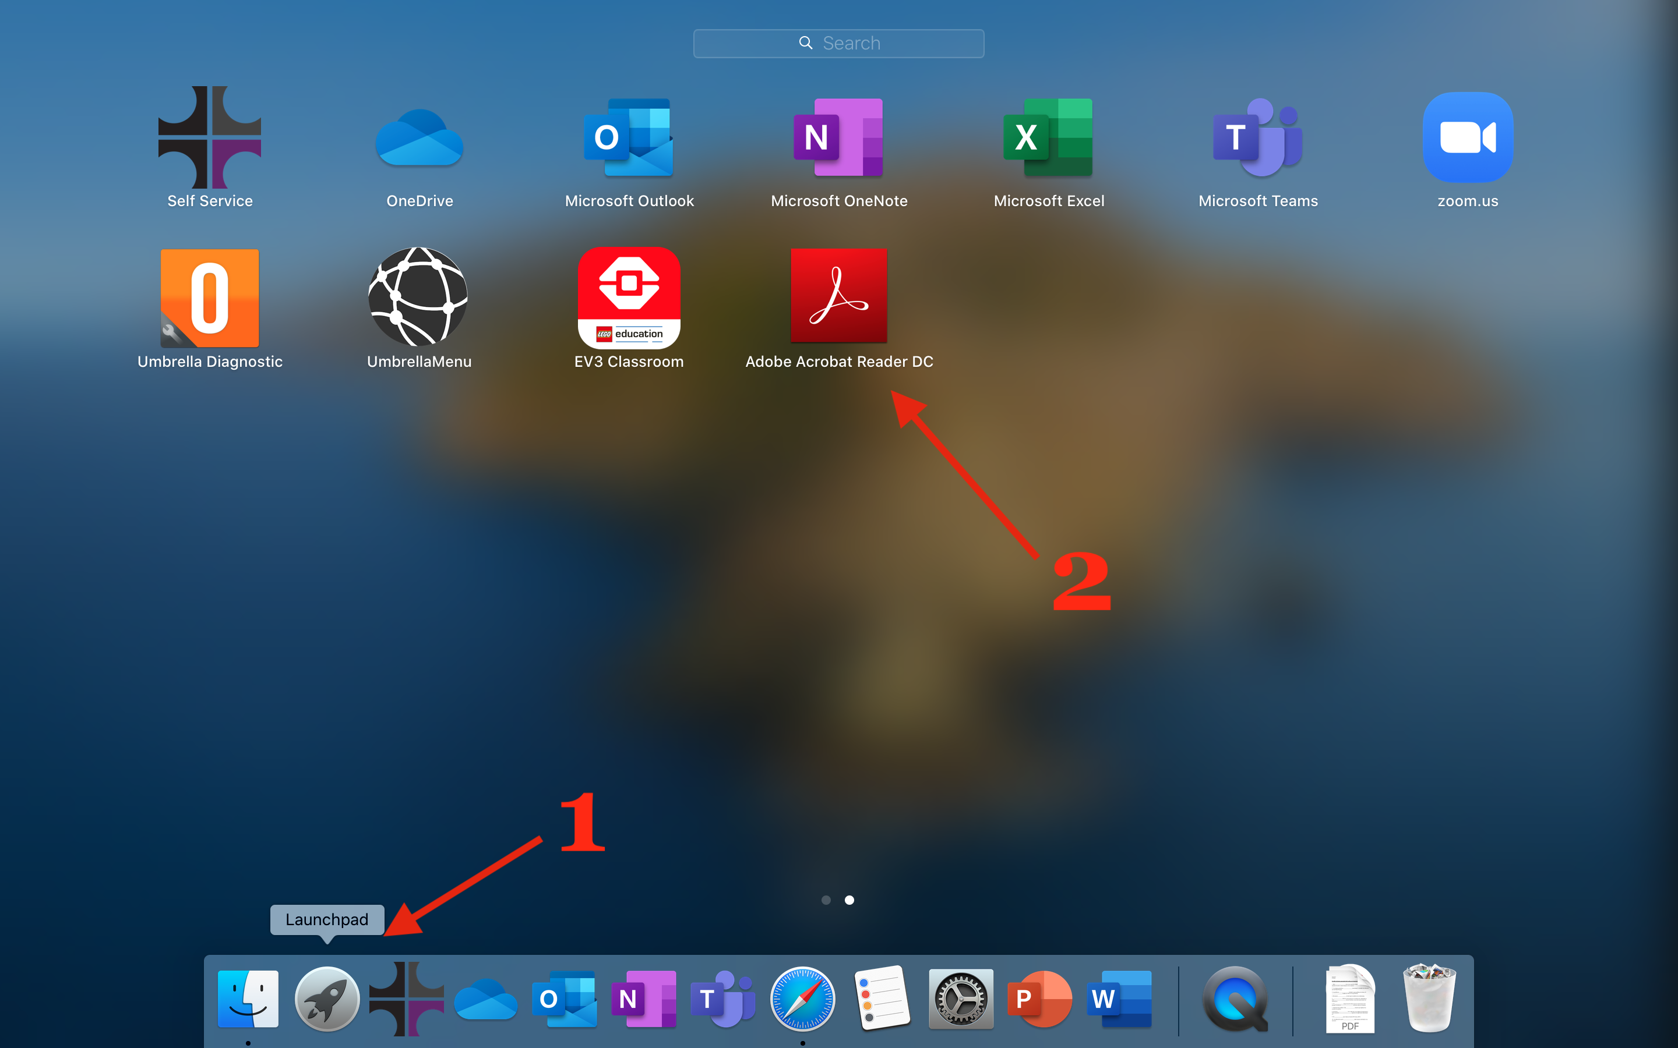The height and width of the screenshot is (1048, 1678).
Task: Launch Word from the Dock
Action: pos(1119,999)
